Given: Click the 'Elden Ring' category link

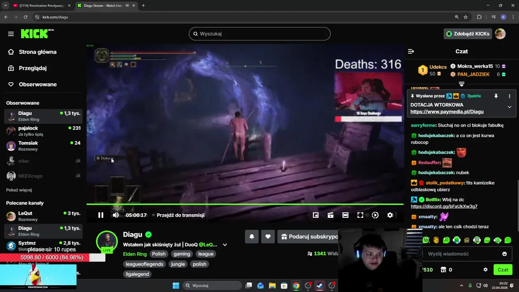Looking at the screenshot, I should click(x=135, y=254).
